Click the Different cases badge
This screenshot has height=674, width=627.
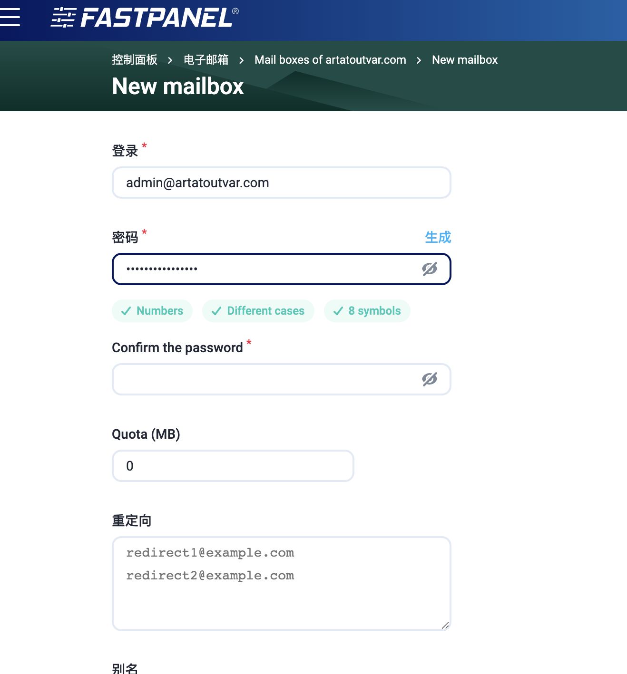pos(258,310)
